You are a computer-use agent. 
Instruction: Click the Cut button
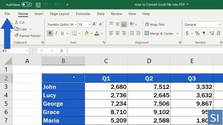[x=20, y=22]
